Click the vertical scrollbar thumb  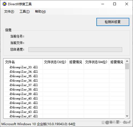pyautogui.click(x=127, y=66)
